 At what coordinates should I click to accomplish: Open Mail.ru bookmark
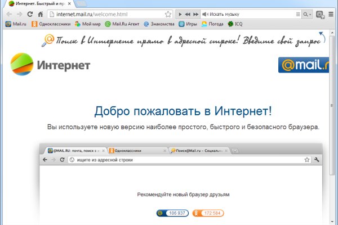(x=16, y=24)
